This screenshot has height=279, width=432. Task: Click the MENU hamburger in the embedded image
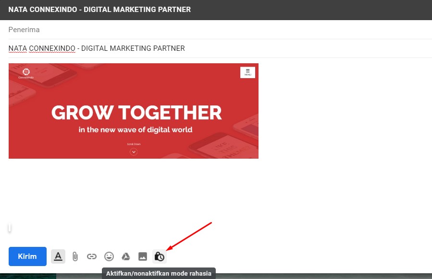(x=247, y=72)
